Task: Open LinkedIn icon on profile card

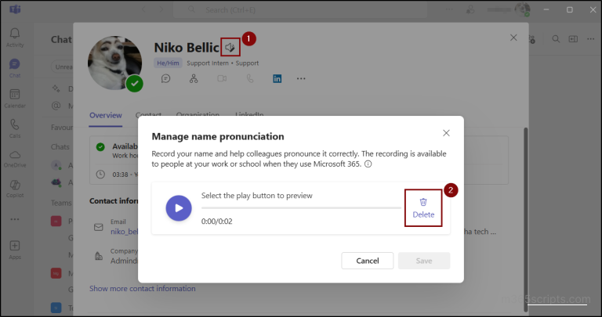Action: coord(277,78)
